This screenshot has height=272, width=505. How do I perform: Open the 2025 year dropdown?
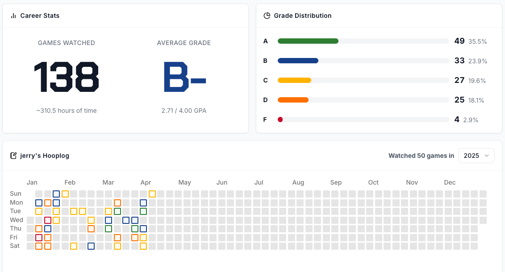tap(476, 156)
